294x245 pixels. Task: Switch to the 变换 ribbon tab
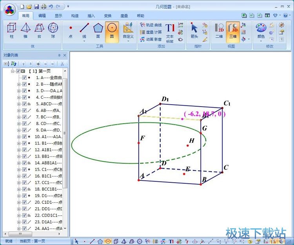107,16
